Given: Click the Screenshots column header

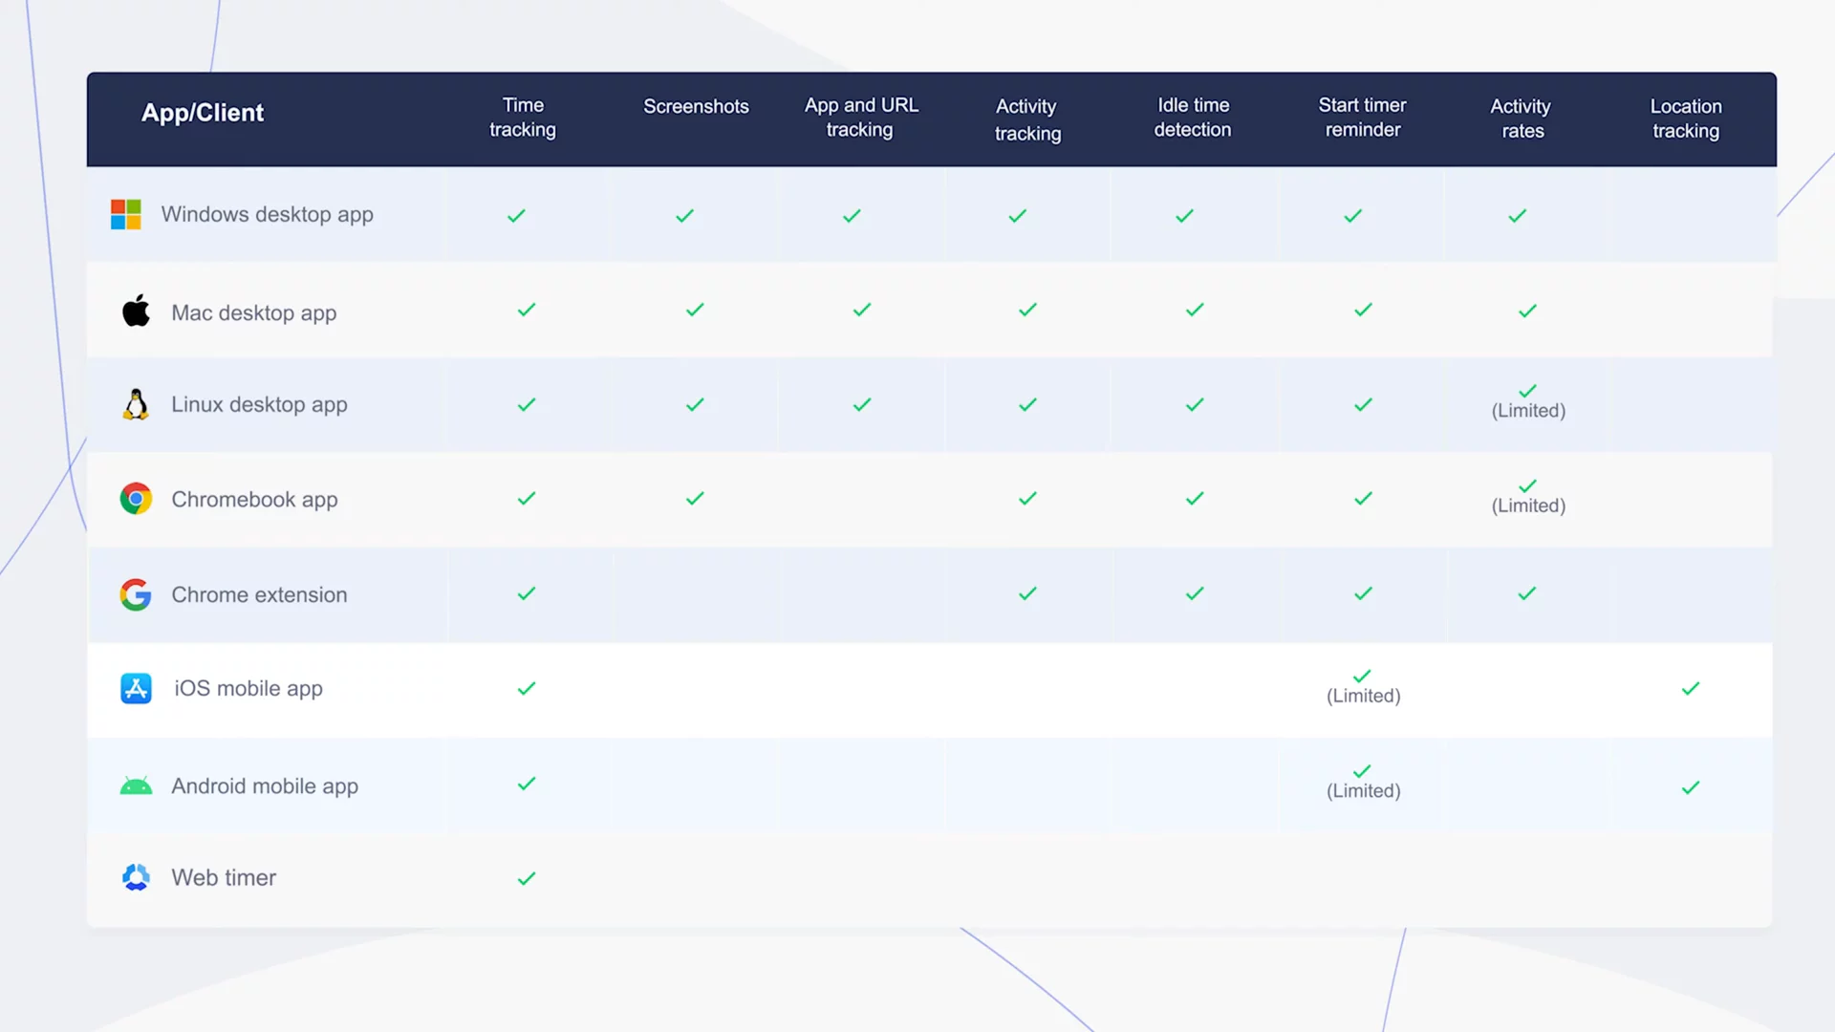Looking at the screenshot, I should 696,107.
